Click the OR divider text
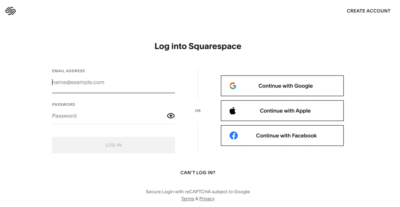Image resolution: width=400 pixels, height=207 pixels. (x=198, y=111)
